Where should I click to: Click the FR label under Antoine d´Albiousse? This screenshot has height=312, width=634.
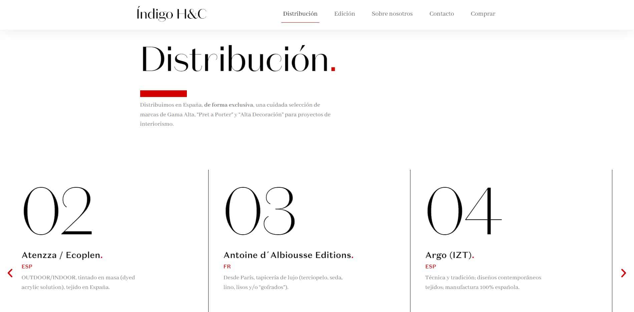coord(227,266)
